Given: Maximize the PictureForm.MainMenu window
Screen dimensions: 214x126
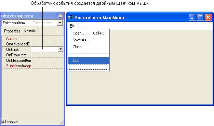Looking at the screenshot, I should click(x=200, y=17).
